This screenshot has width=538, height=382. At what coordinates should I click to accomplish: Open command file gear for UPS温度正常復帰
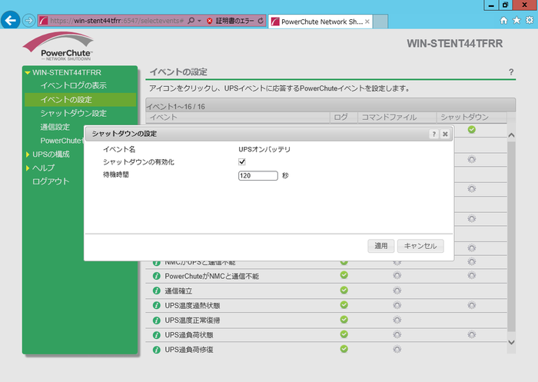(397, 320)
